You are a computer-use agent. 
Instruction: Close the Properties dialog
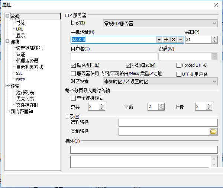216,5
